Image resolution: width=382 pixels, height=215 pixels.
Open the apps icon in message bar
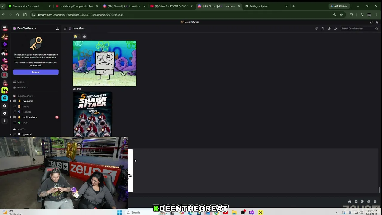pyautogui.click(x=375, y=202)
